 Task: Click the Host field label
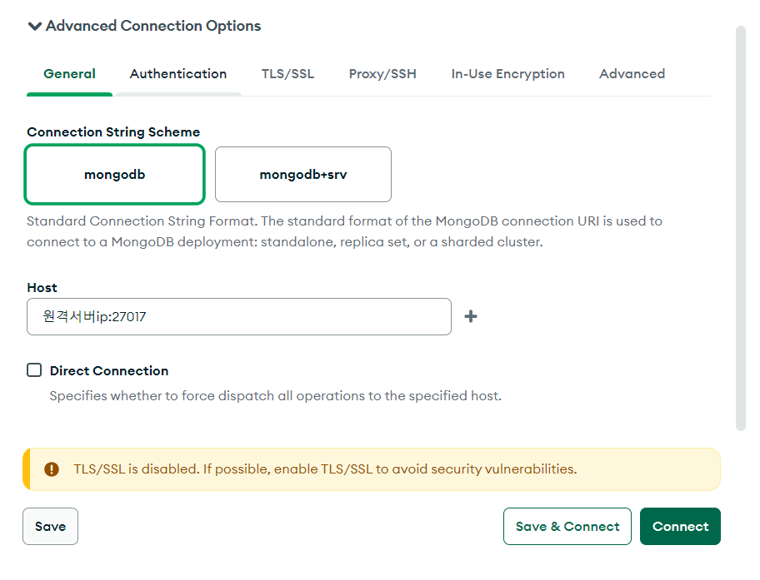(x=42, y=288)
